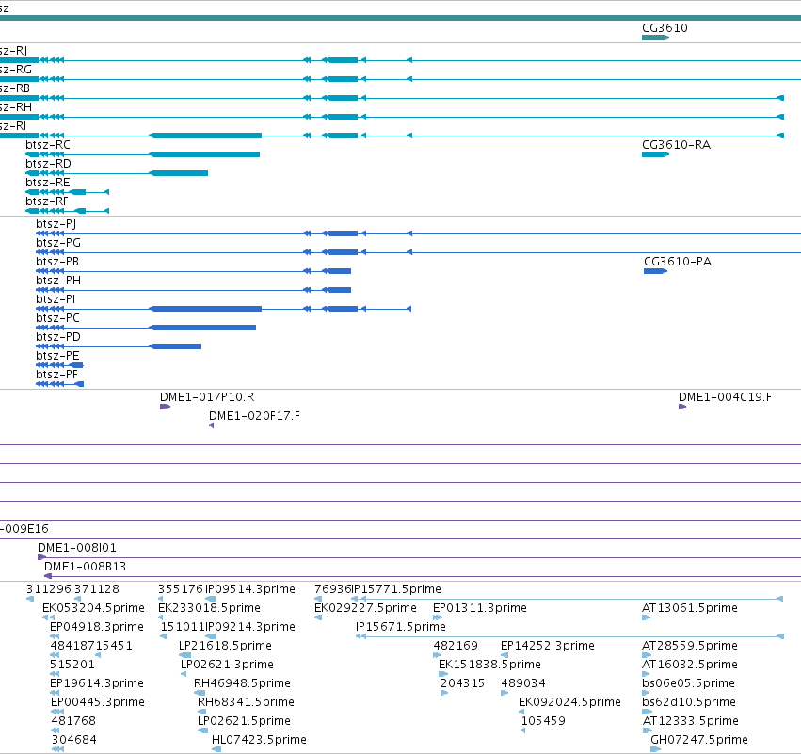Click the exon block of btsz-PD

[x=175, y=346]
